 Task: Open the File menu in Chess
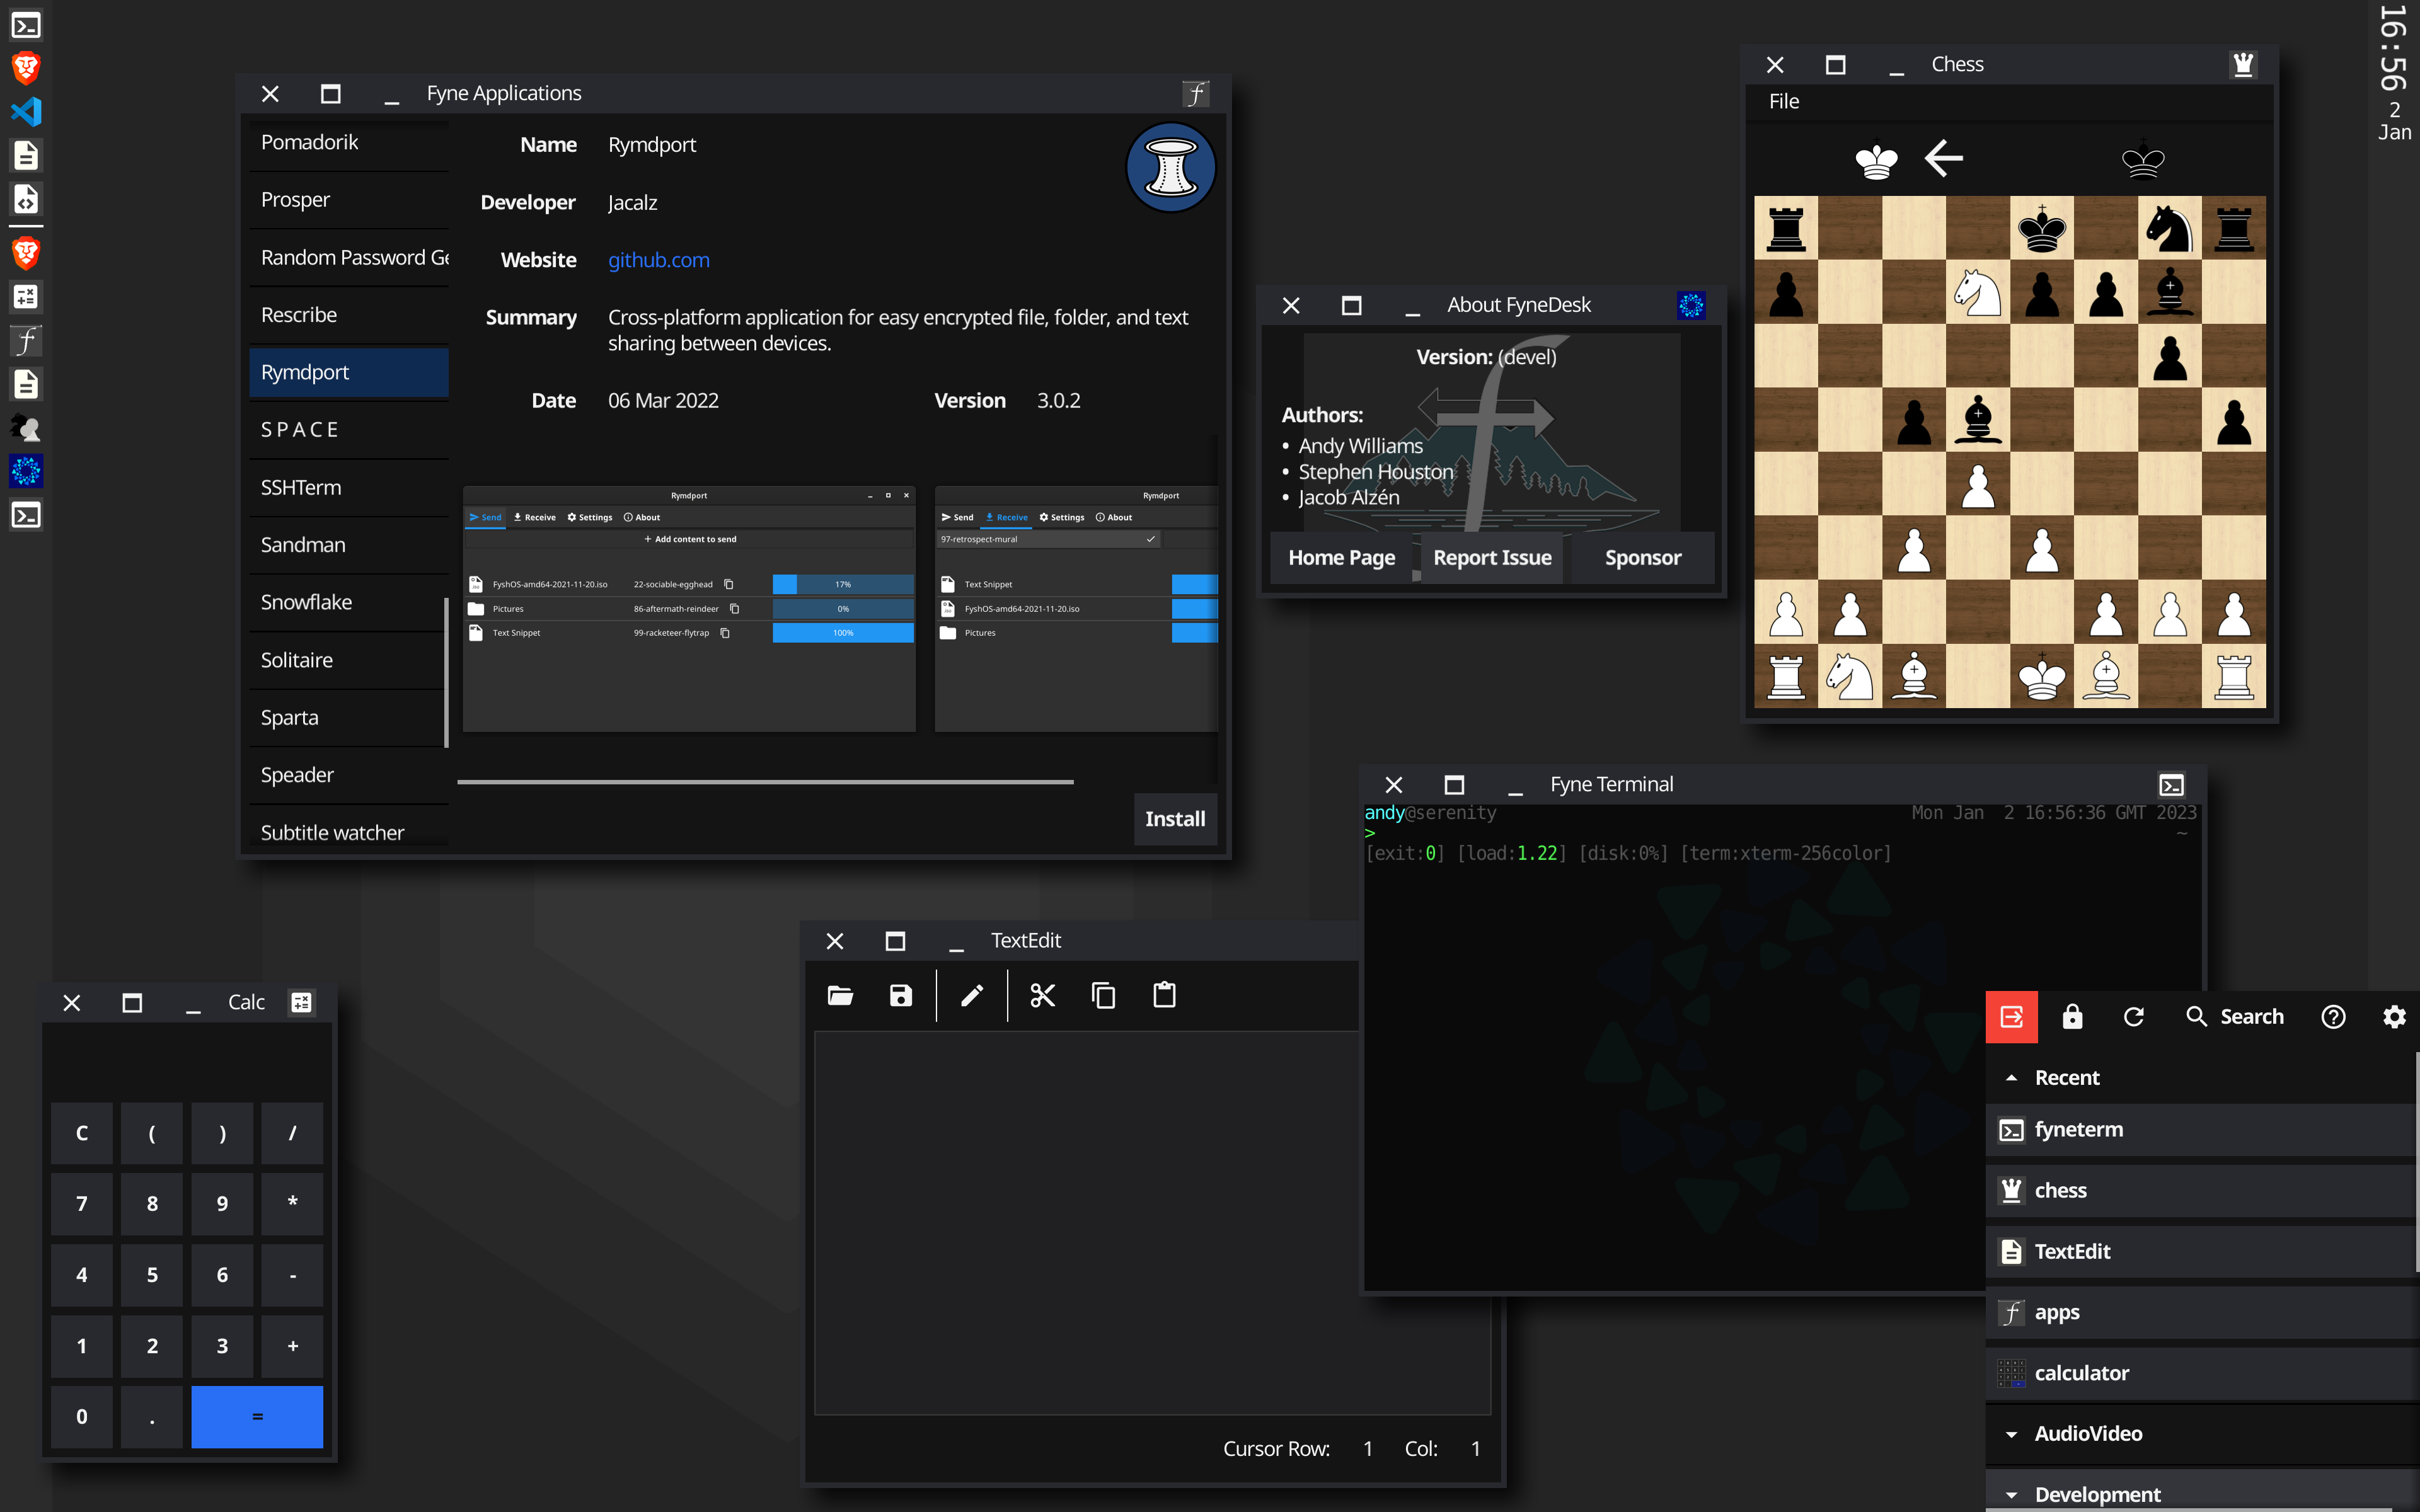click(x=1783, y=101)
